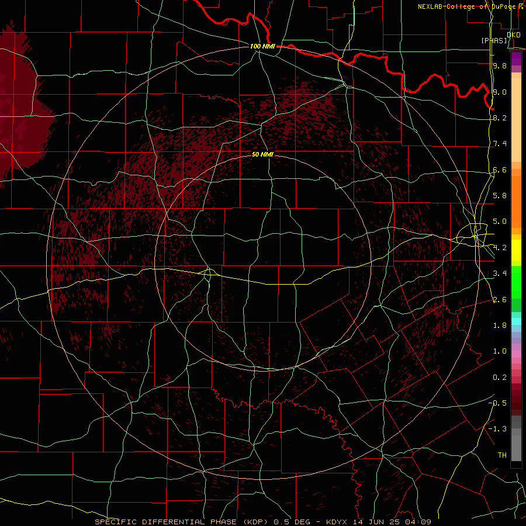Click the 3.4 color scale value
The width and height of the screenshot is (526, 526).
[x=500, y=274]
